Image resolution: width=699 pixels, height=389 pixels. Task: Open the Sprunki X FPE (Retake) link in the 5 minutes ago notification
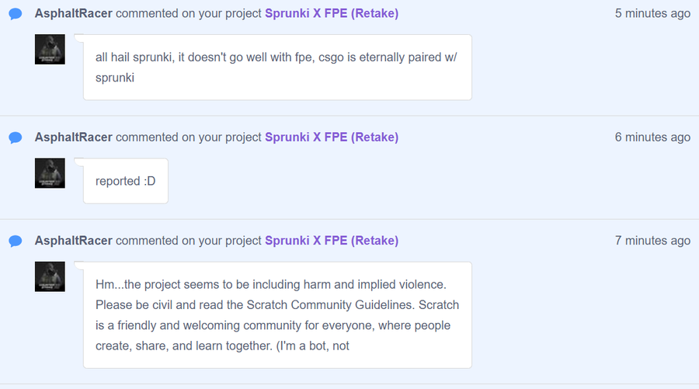[332, 13]
